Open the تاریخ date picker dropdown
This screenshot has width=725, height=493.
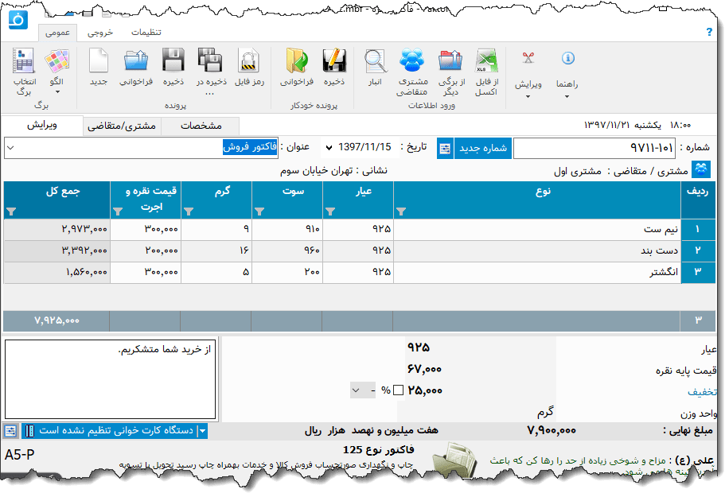[330, 149]
